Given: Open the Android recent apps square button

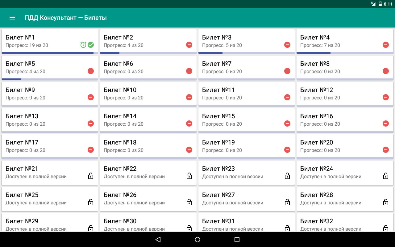Looking at the screenshot, I should (237, 240).
